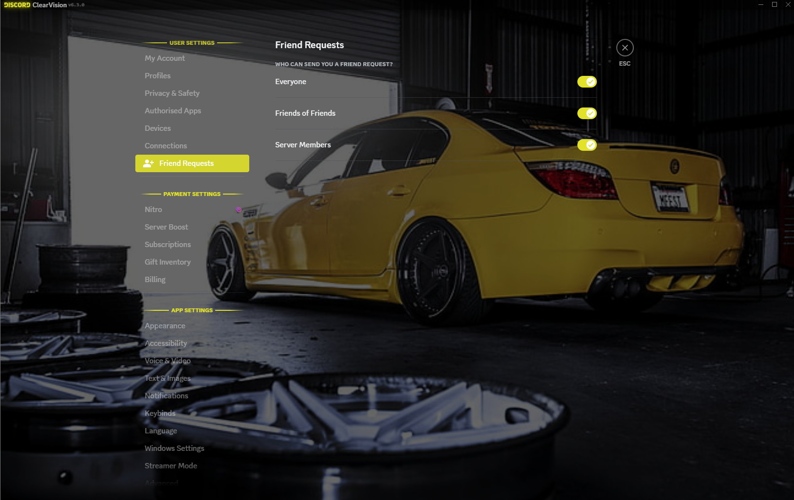The width and height of the screenshot is (794, 500).
Task: Go to Notifications settings
Action: click(x=192, y=396)
